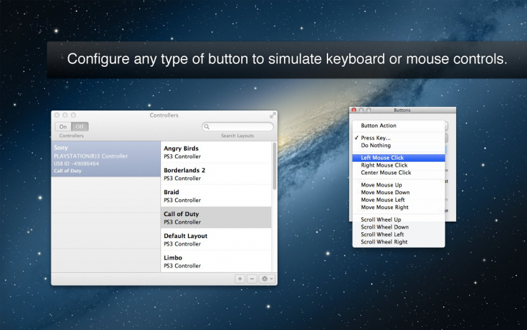The image size is (527, 330).
Task: Select the Braid layout
Action: point(216,196)
